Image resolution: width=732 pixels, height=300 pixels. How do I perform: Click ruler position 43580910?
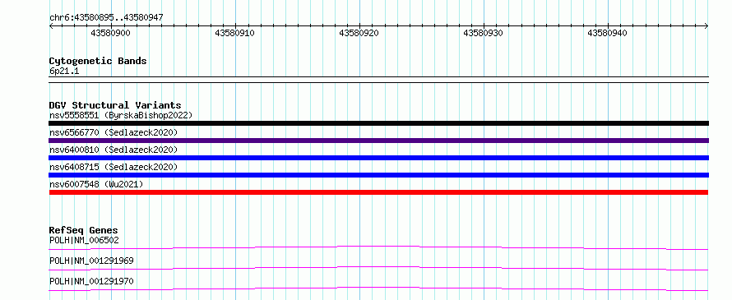coord(235,33)
